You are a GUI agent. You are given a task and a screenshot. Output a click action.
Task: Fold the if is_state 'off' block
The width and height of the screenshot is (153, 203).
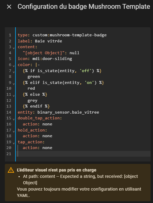[x=14, y=72]
